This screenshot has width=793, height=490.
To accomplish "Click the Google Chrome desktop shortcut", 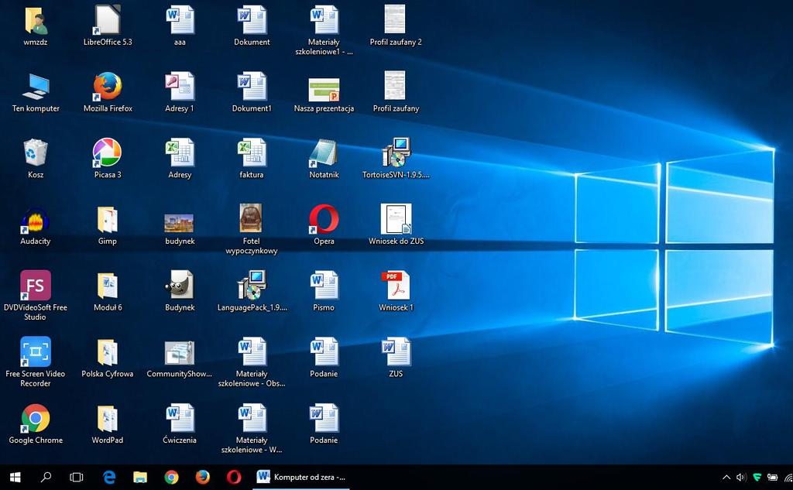I will [36, 418].
